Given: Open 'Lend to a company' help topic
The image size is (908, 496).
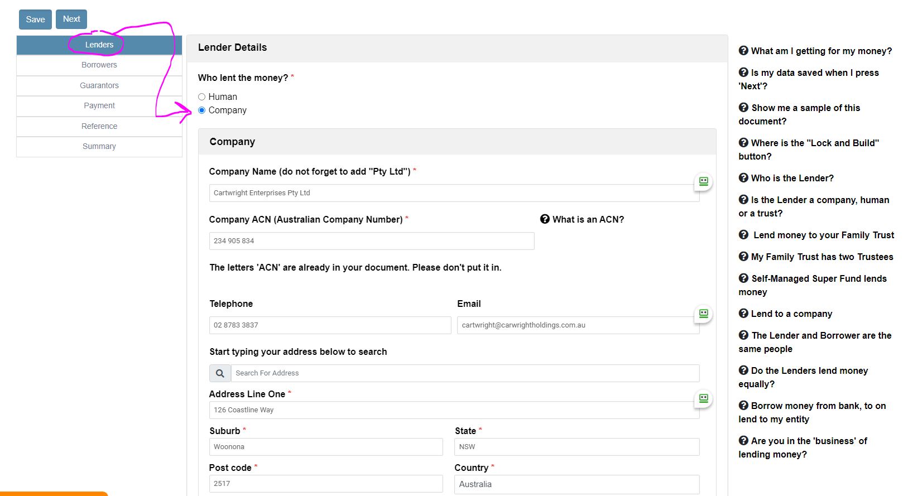Looking at the screenshot, I should coord(791,314).
